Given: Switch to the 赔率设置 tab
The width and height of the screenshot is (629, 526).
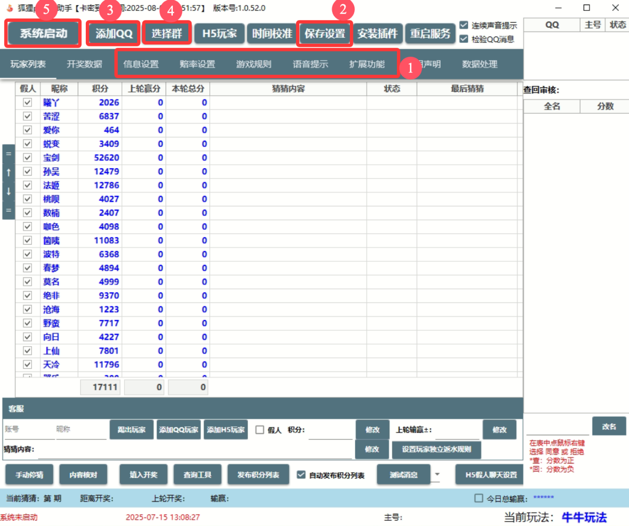Looking at the screenshot, I should click(x=197, y=64).
